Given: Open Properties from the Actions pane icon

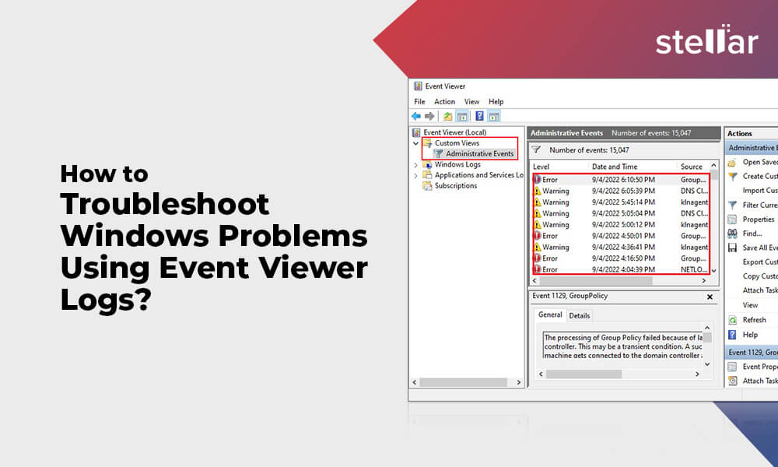Looking at the screenshot, I should (x=732, y=219).
